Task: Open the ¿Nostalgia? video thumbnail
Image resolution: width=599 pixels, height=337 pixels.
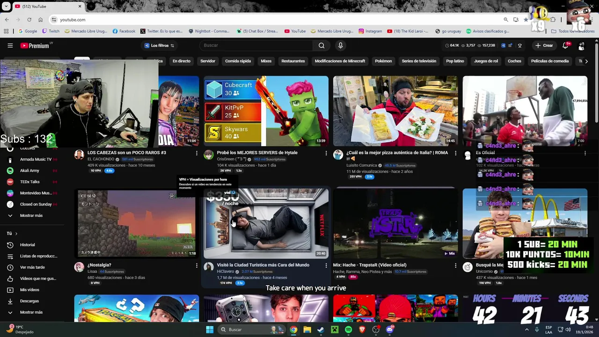Action: click(x=137, y=223)
